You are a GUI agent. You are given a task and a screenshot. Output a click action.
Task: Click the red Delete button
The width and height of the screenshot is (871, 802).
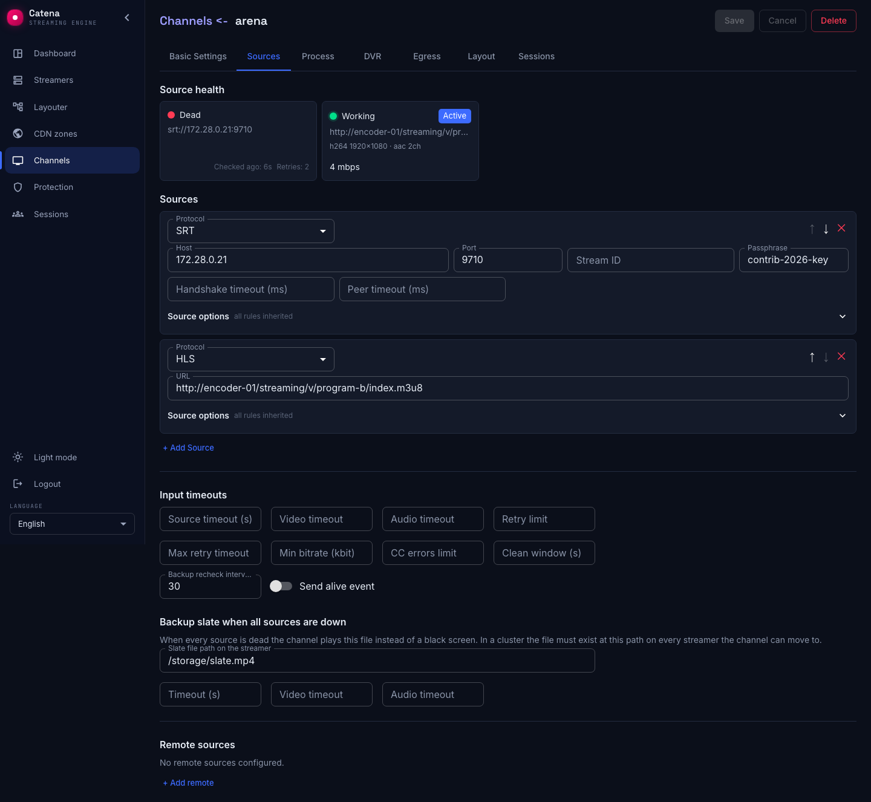[833, 21]
